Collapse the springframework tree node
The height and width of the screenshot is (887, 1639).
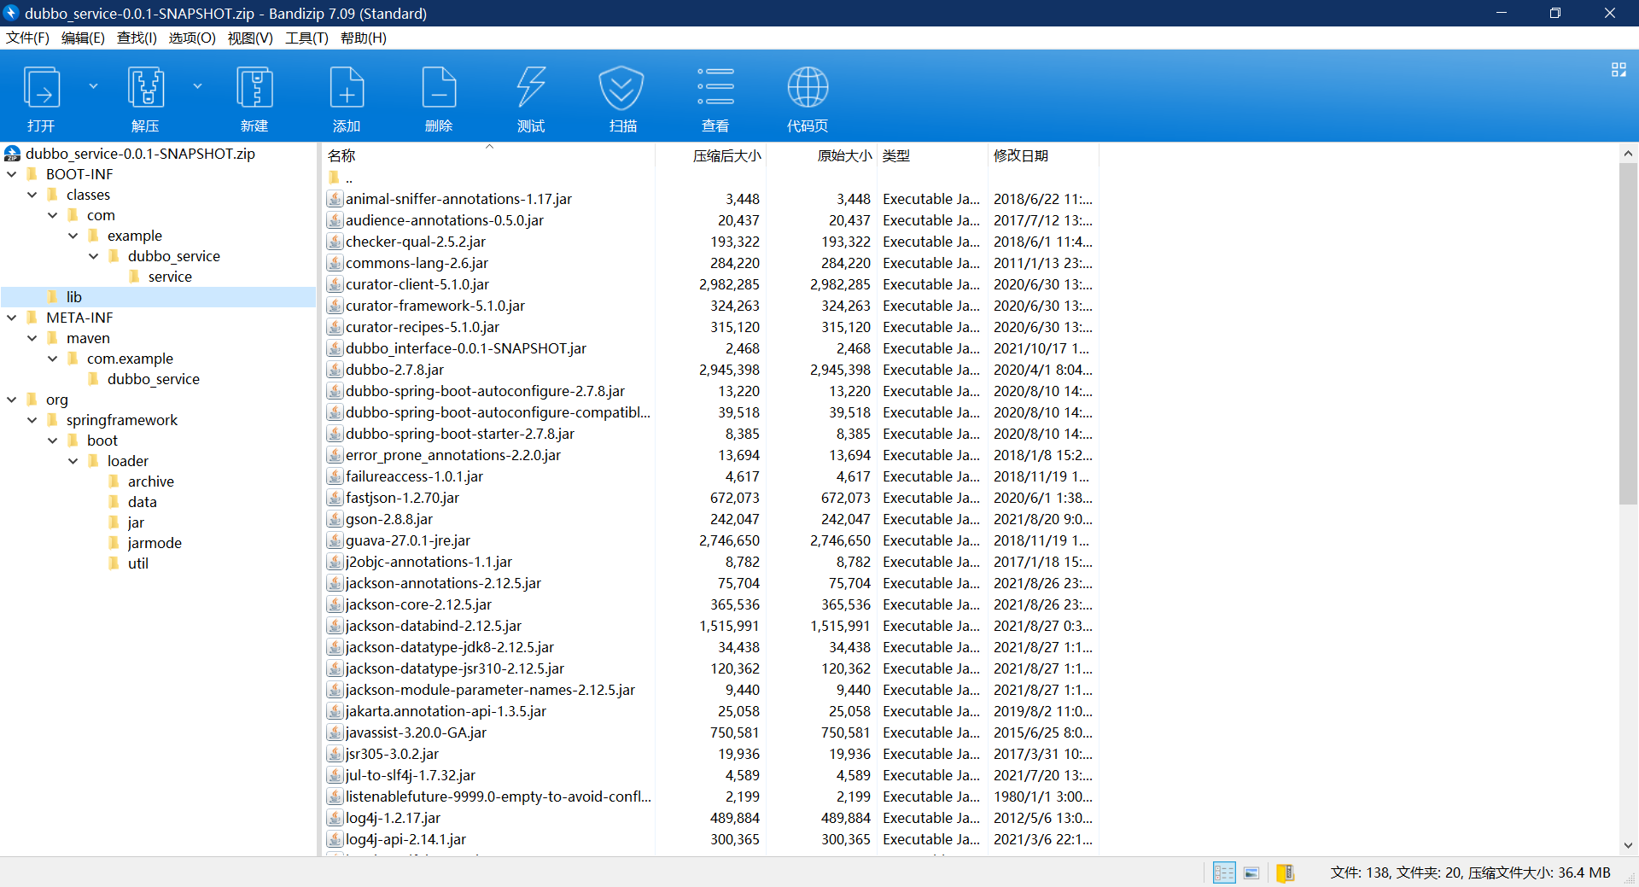pos(32,420)
